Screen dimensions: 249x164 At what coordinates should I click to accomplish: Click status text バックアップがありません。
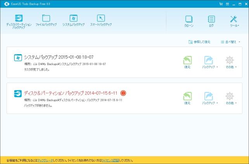coord(38,105)
